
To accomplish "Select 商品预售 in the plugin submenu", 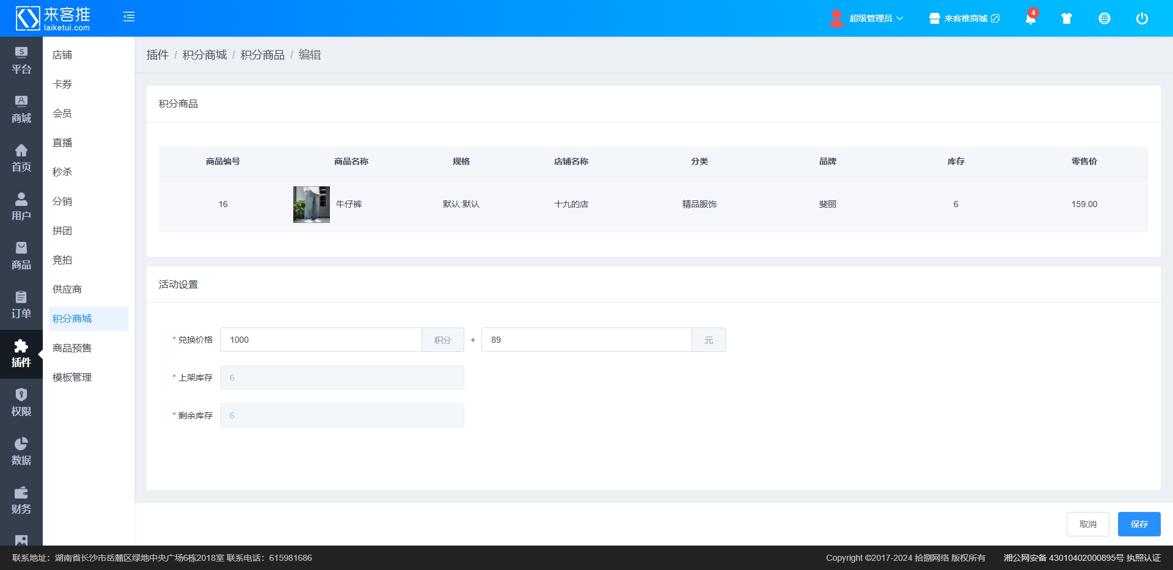I will 72,348.
